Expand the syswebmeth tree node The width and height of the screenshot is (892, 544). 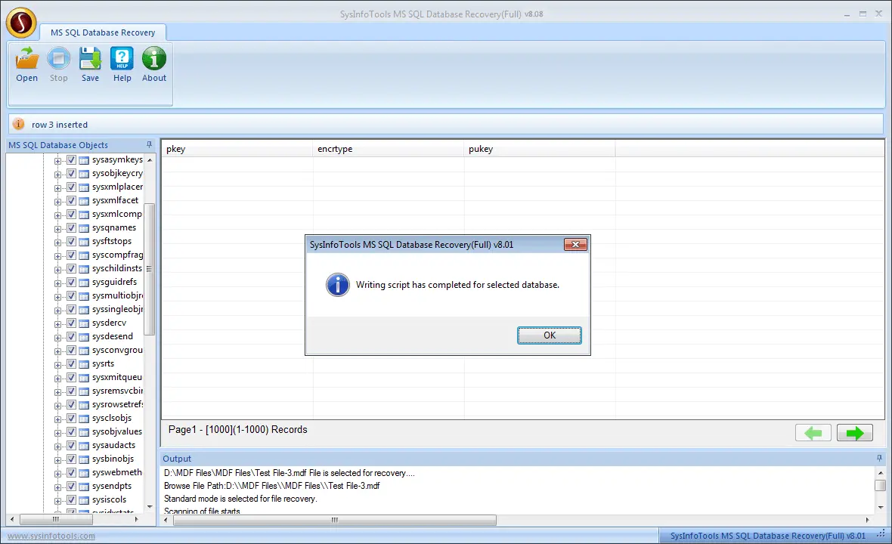tap(57, 474)
